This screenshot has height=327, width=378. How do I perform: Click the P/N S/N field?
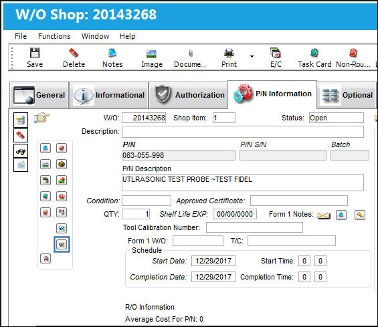[x=283, y=155]
